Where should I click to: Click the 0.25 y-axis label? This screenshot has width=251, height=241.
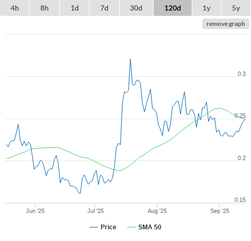click(240, 115)
